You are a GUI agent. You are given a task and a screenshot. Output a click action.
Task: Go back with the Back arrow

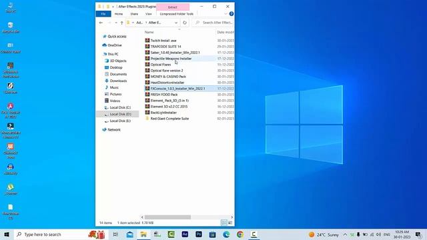pyautogui.click(x=101, y=23)
